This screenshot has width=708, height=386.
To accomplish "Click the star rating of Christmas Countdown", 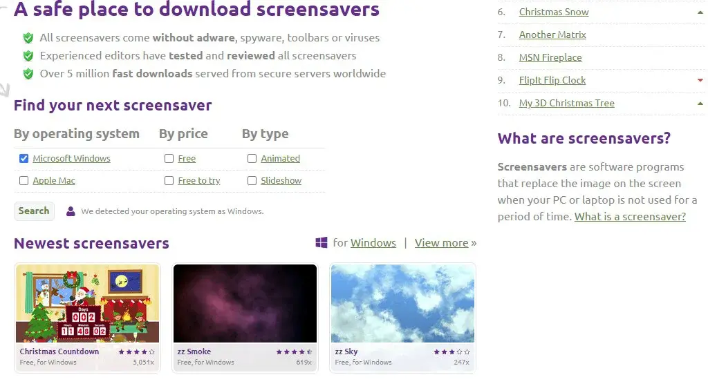I will [x=136, y=351].
